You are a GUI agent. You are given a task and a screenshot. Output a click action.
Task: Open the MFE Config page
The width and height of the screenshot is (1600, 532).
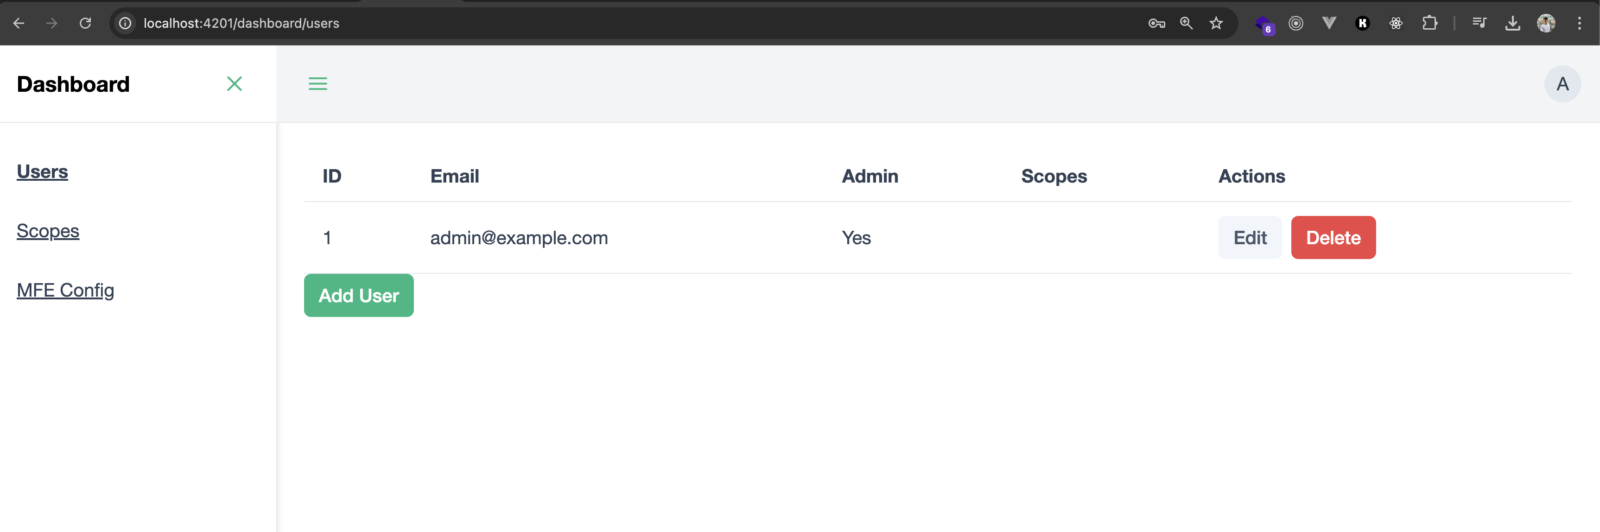[65, 290]
